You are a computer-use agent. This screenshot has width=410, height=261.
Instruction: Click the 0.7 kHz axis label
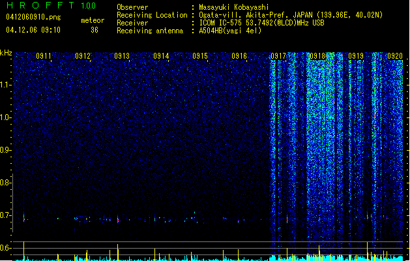tap(6, 215)
